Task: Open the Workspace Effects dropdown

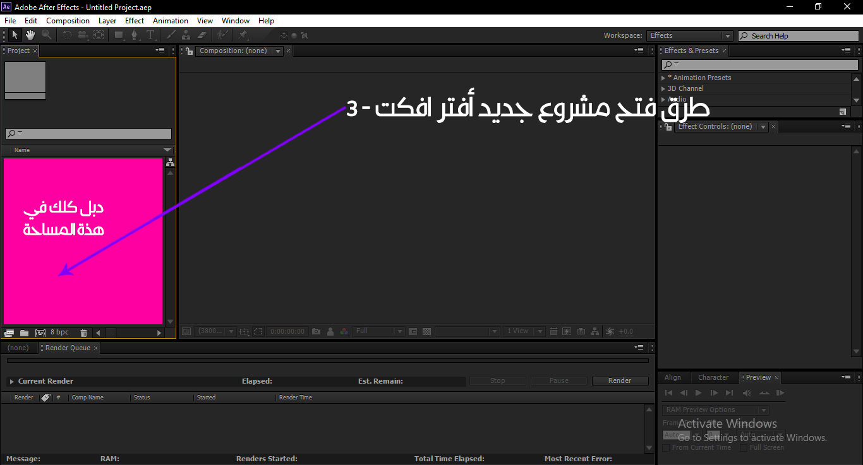Action: point(690,36)
